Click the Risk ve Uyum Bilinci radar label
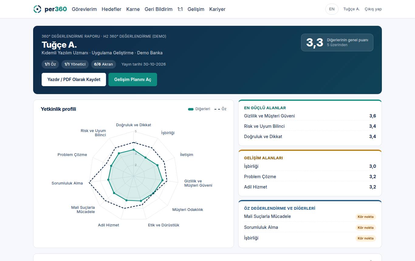415x261 pixels. tap(93, 133)
